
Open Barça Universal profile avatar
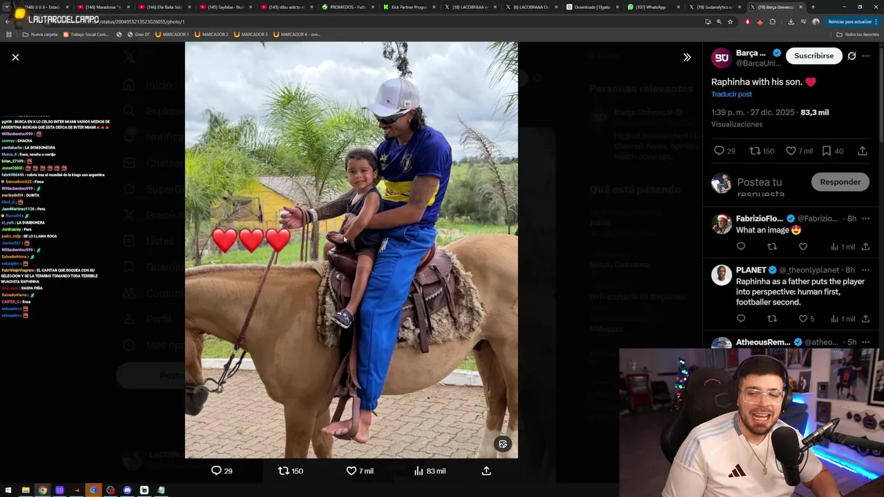(x=721, y=58)
